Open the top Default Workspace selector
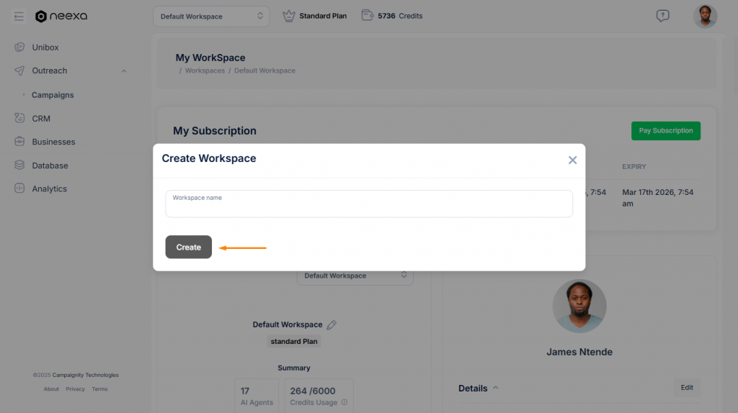 pos(211,17)
